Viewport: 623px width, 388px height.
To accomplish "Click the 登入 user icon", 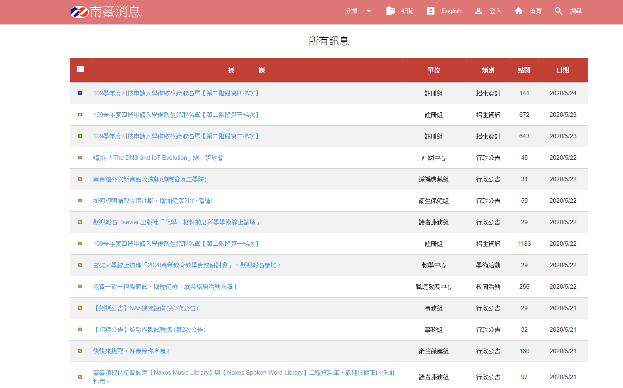I will click(478, 11).
